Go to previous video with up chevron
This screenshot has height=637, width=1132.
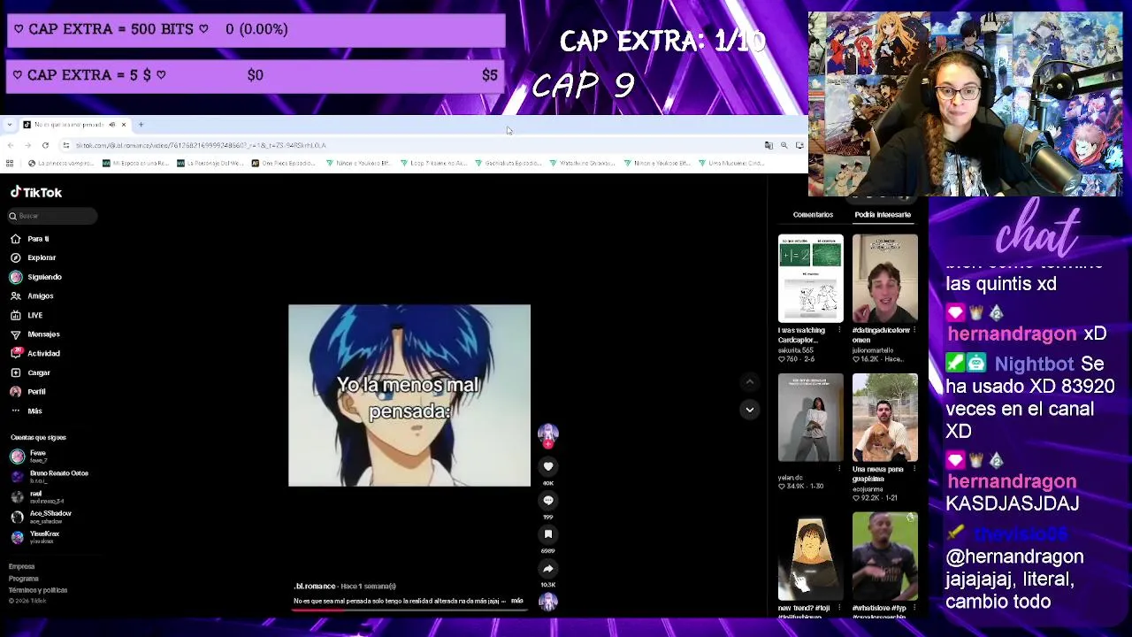pos(750,382)
